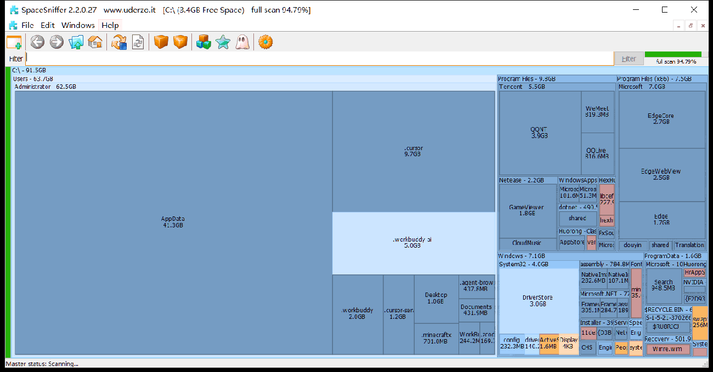Screen dimensions: 713x372
Task: Select the QQNT 3.9GB block
Action: (540, 133)
